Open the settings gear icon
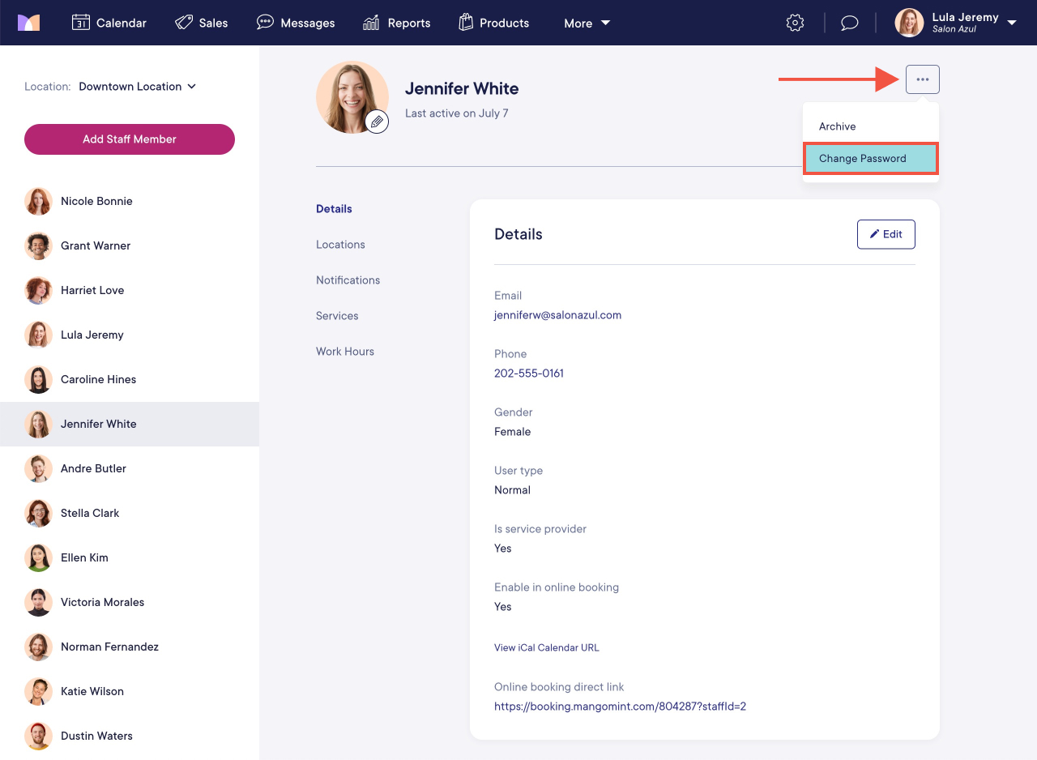 point(795,22)
